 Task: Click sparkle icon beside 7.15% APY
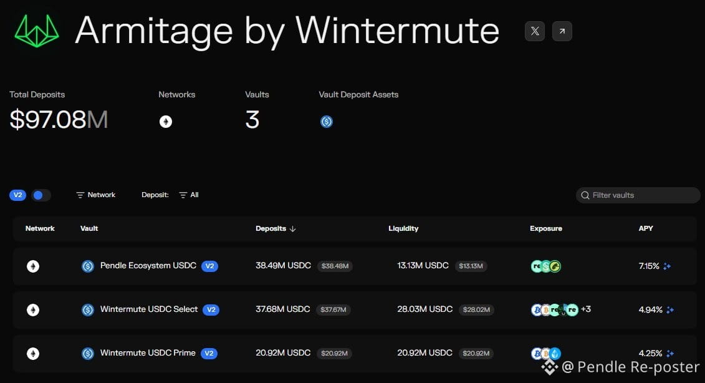coord(667,266)
